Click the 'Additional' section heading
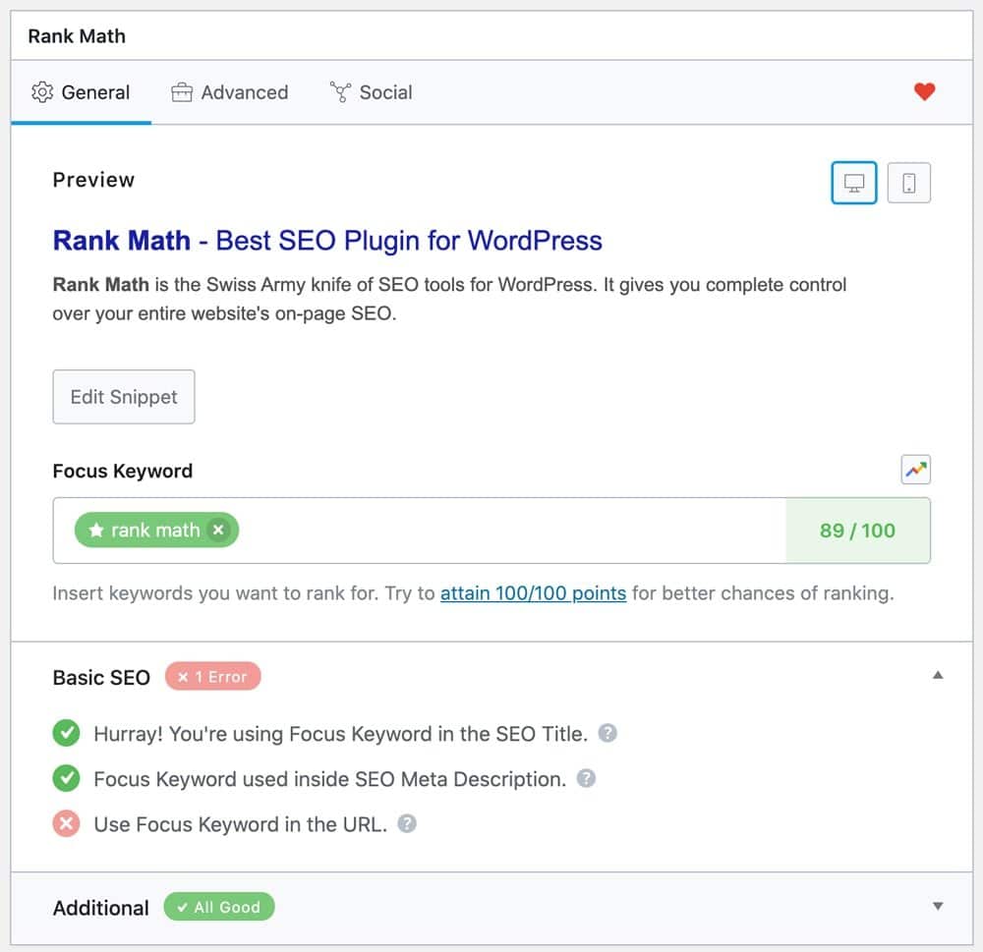This screenshot has width=983, height=952. [101, 908]
